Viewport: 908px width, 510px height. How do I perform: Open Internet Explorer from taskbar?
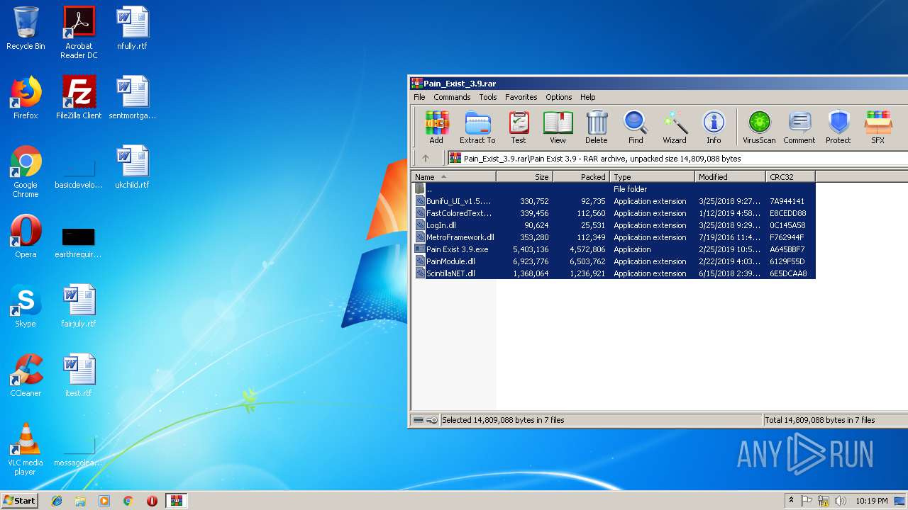(57, 501)
